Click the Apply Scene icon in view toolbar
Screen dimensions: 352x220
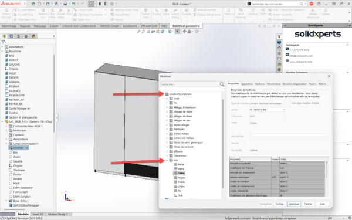[x=189, y=32]
